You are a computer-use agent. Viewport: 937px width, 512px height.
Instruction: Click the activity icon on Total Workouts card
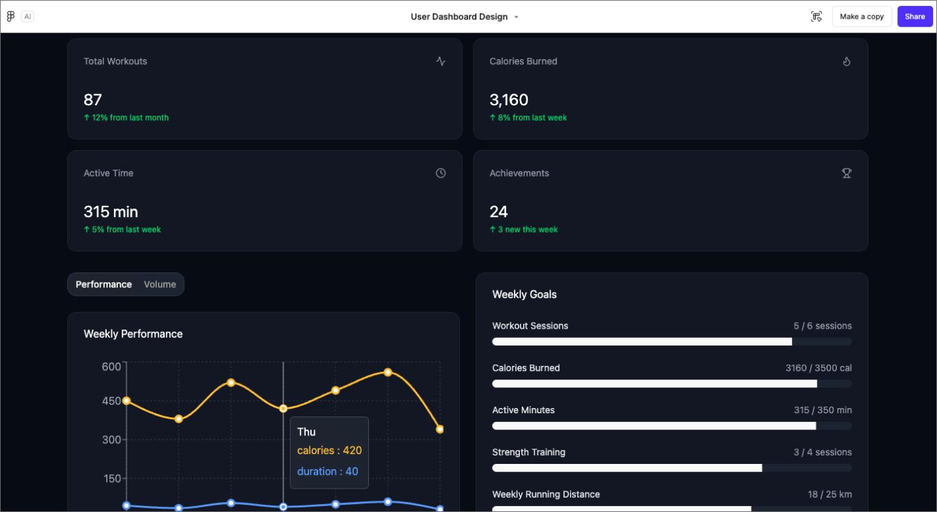[x=441, y=61]
